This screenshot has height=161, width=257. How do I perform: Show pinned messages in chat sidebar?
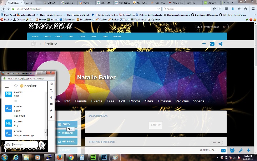coord(51,117)
